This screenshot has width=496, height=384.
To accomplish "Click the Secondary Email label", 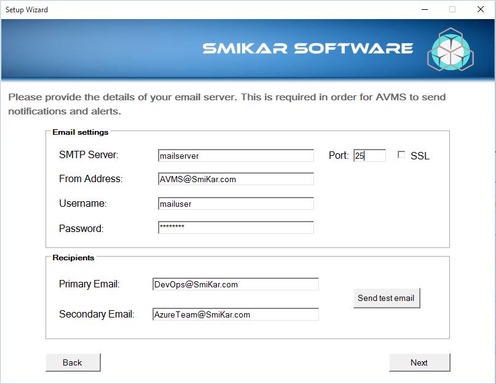I will click(96, 314).
